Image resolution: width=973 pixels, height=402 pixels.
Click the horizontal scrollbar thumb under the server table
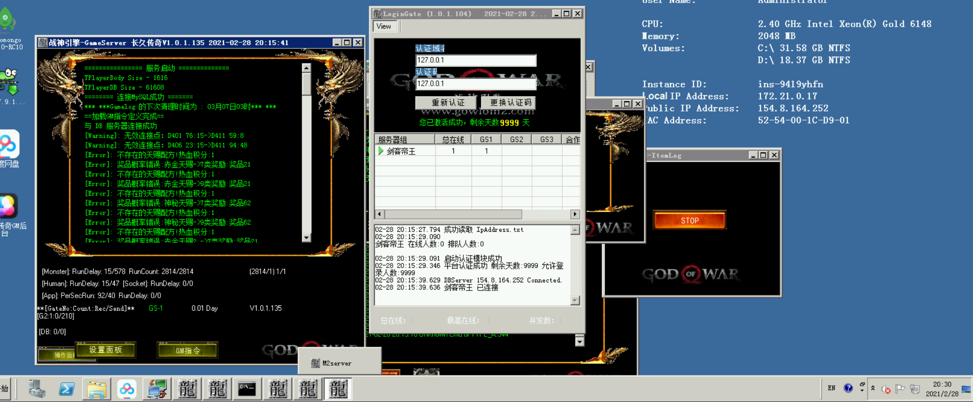click(x=453, y=214)
